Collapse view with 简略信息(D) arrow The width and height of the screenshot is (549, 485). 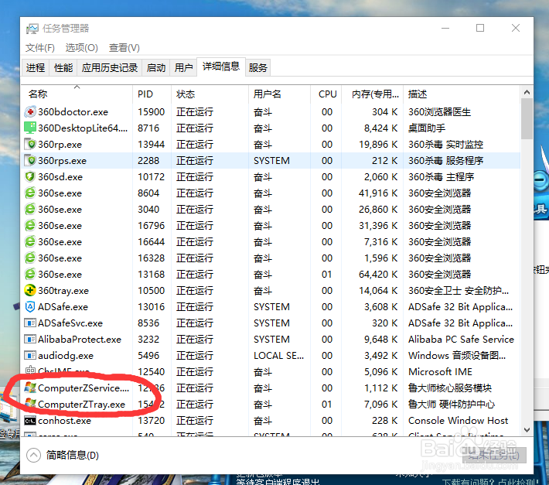point(33,456)
